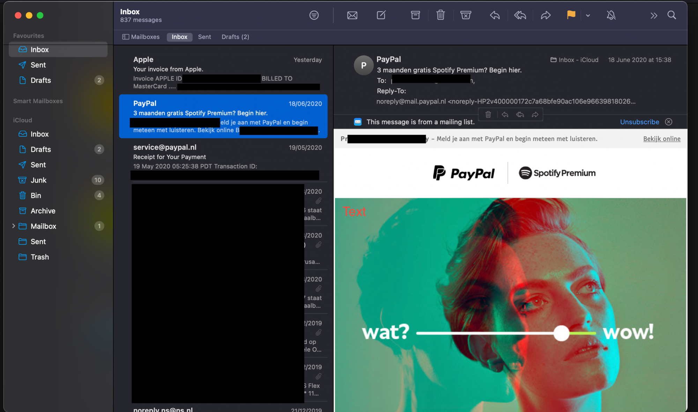This screenshot has height=412, width=698.
Task: Open the Apple invoice email
Action: [x=223, y=73]
